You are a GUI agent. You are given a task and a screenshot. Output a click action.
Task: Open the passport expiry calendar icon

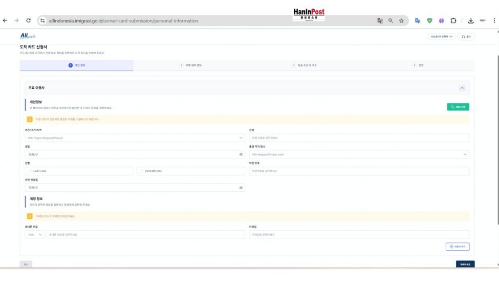(241, 187)
